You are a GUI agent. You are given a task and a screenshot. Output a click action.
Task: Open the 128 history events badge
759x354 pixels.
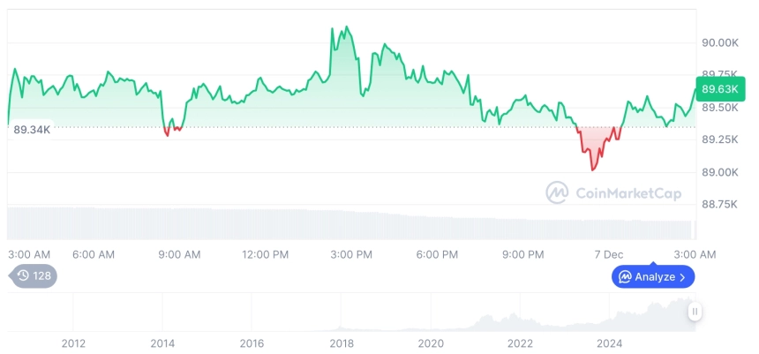34,275
